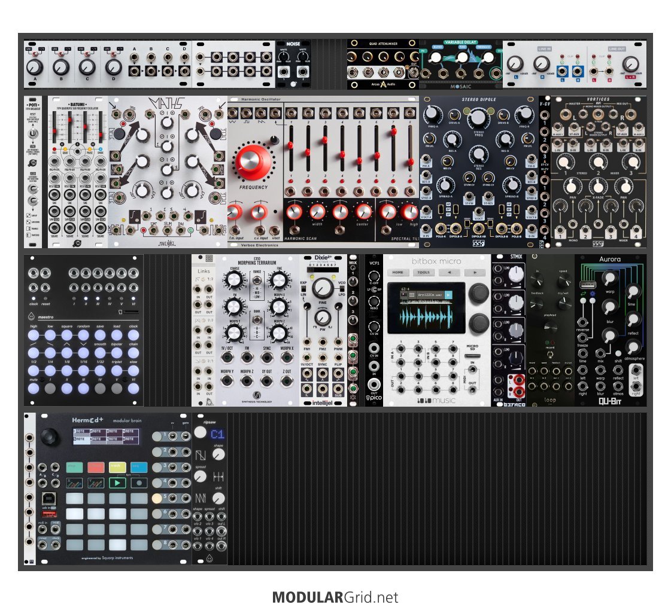Click the sine wave output on Harmonic Oscillator
This screenshot has height=610, width=671.
(233, 113)
